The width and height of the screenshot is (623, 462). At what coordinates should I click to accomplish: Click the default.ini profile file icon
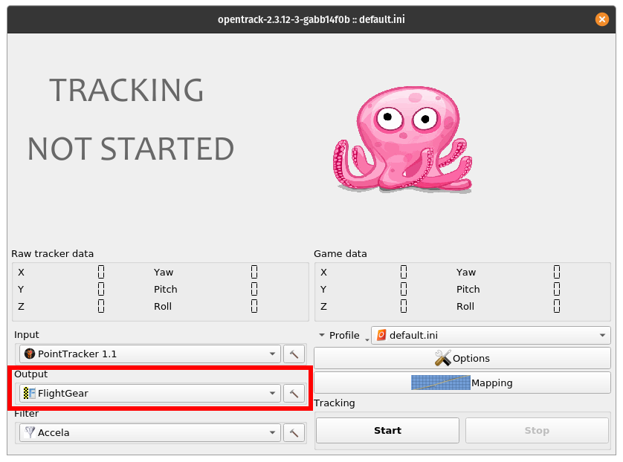381,335
